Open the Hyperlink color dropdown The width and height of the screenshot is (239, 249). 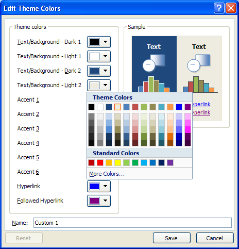pyautogui.click(x=99, y=186)
